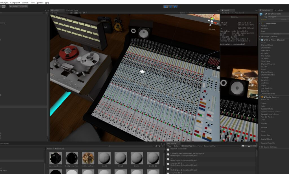Click the Project search-by-label icon
This screenshot has height=174, width=289.
[x=159, y=146]
